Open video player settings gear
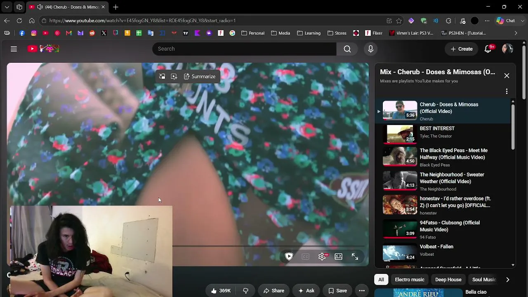Screen dimensions: 528x297 point(322,257)
